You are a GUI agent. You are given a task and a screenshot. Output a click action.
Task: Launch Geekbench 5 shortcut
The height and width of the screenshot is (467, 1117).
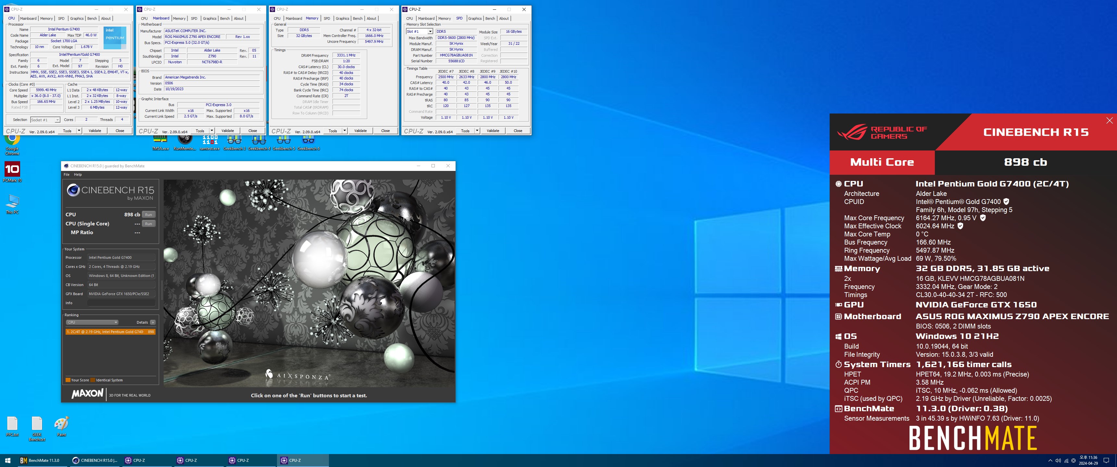[x=283, y=142]
